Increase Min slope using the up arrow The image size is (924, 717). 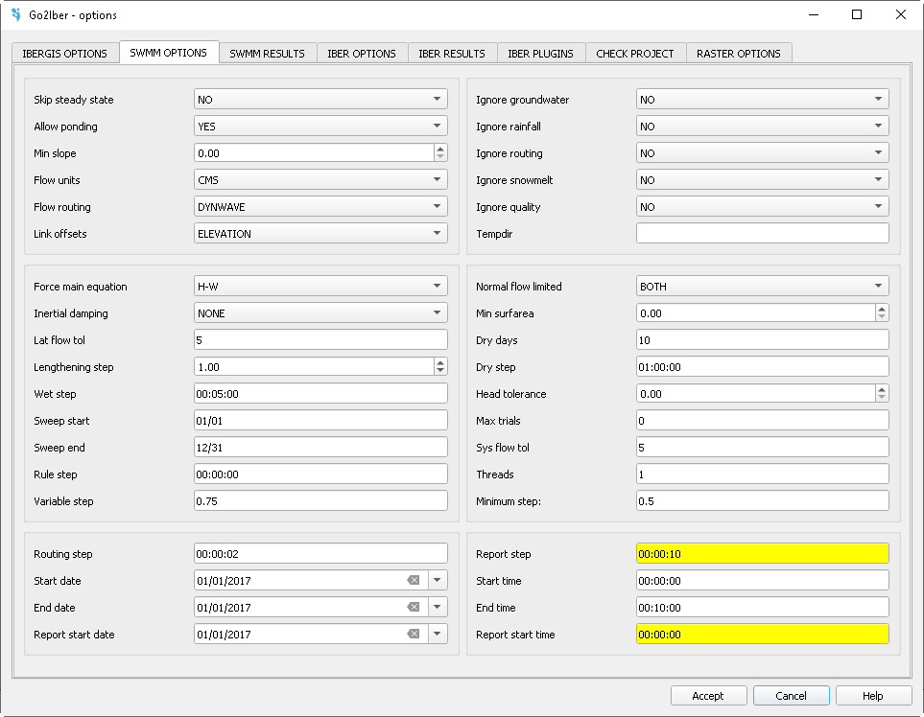439,149
